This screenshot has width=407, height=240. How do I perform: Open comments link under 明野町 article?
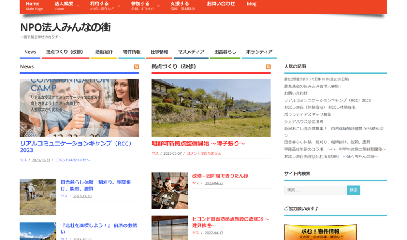[x=204, y=153]
